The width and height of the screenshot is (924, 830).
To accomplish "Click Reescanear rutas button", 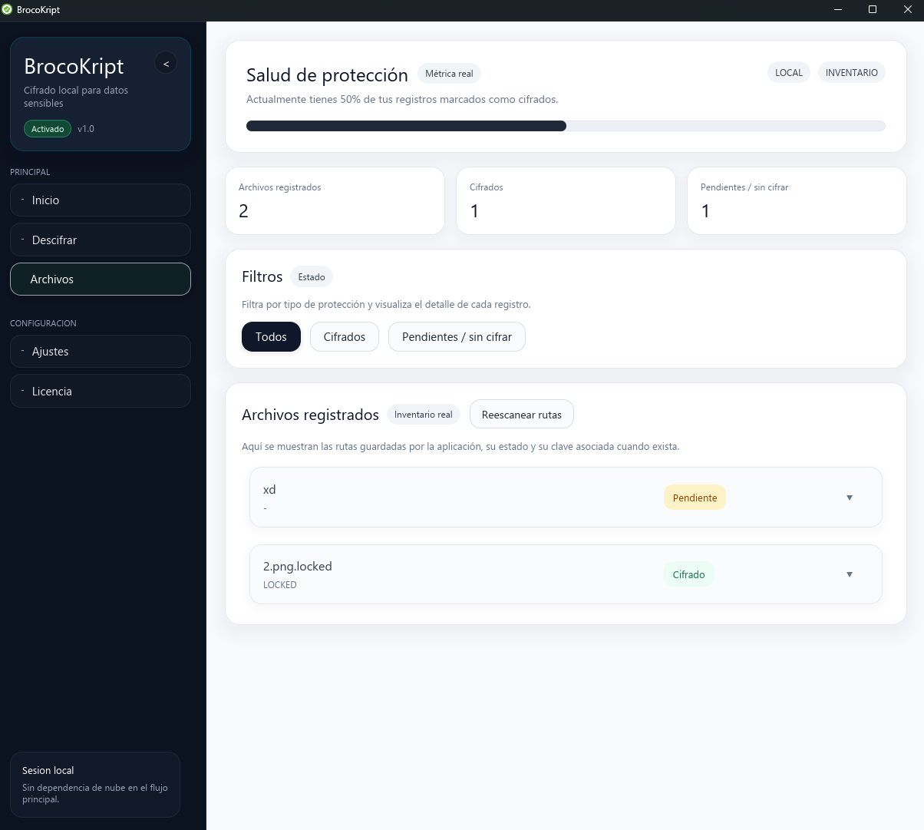I will click(522, 415).
